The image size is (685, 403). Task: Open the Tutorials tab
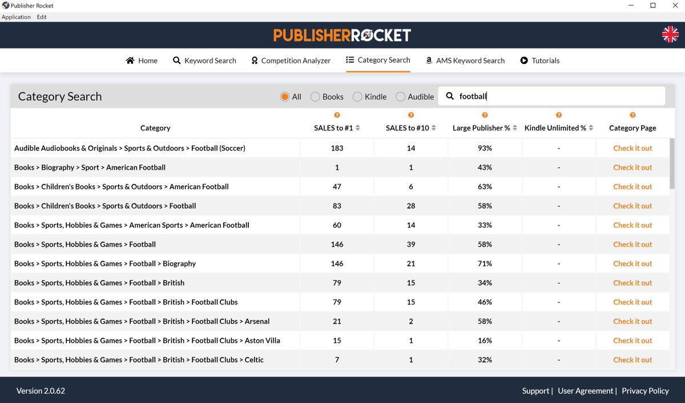[x=540, y=60]
